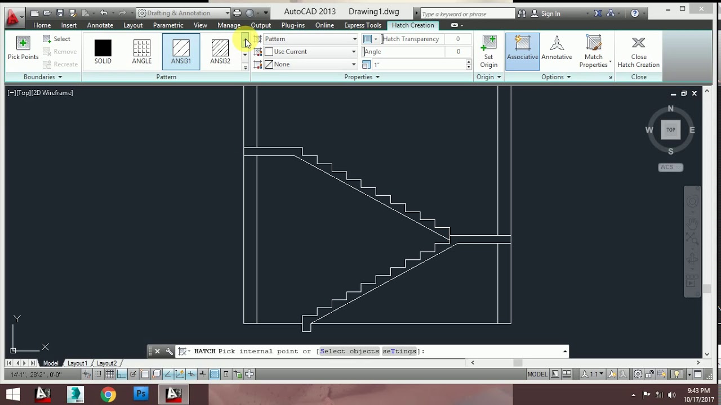Switch to the Express Tools tab
The height and width of the screenshot is (405, 721).
[x=363, y=25]
